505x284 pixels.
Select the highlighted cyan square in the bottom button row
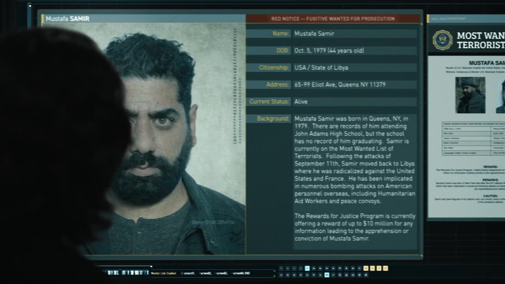[327, 275]
